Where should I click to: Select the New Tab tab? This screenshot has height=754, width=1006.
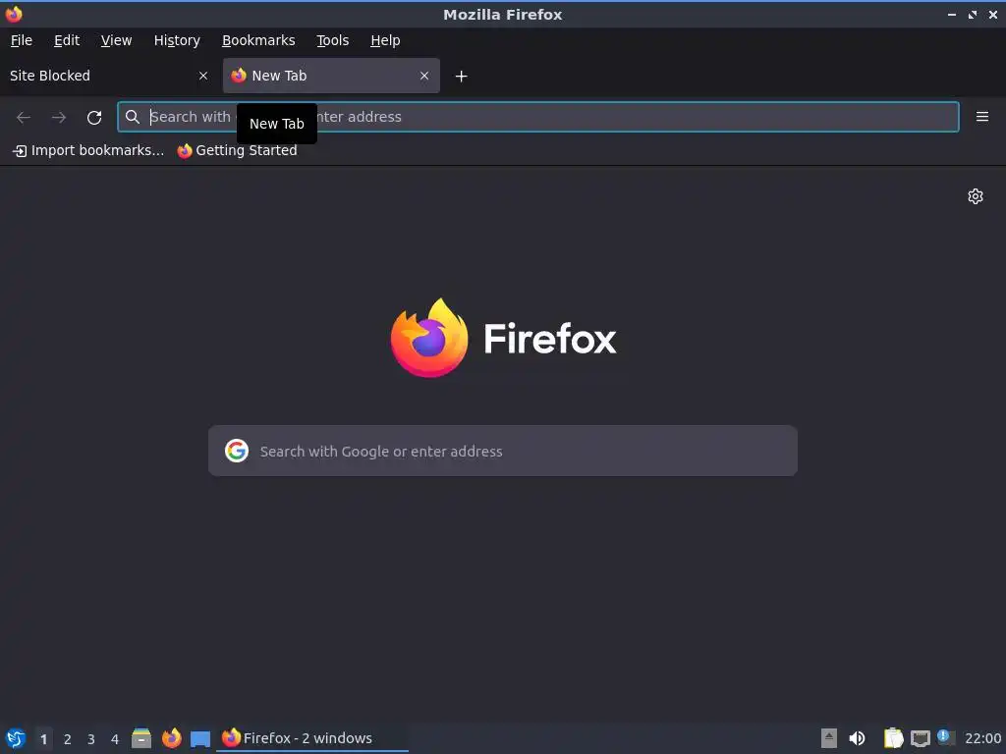(331, 76)
